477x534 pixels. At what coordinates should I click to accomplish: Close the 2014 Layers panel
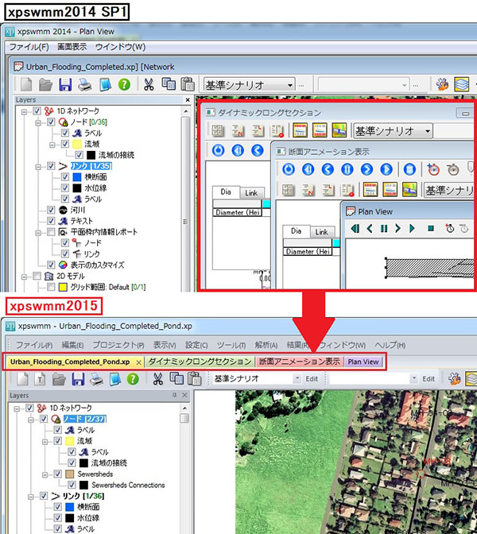[188, 100]
